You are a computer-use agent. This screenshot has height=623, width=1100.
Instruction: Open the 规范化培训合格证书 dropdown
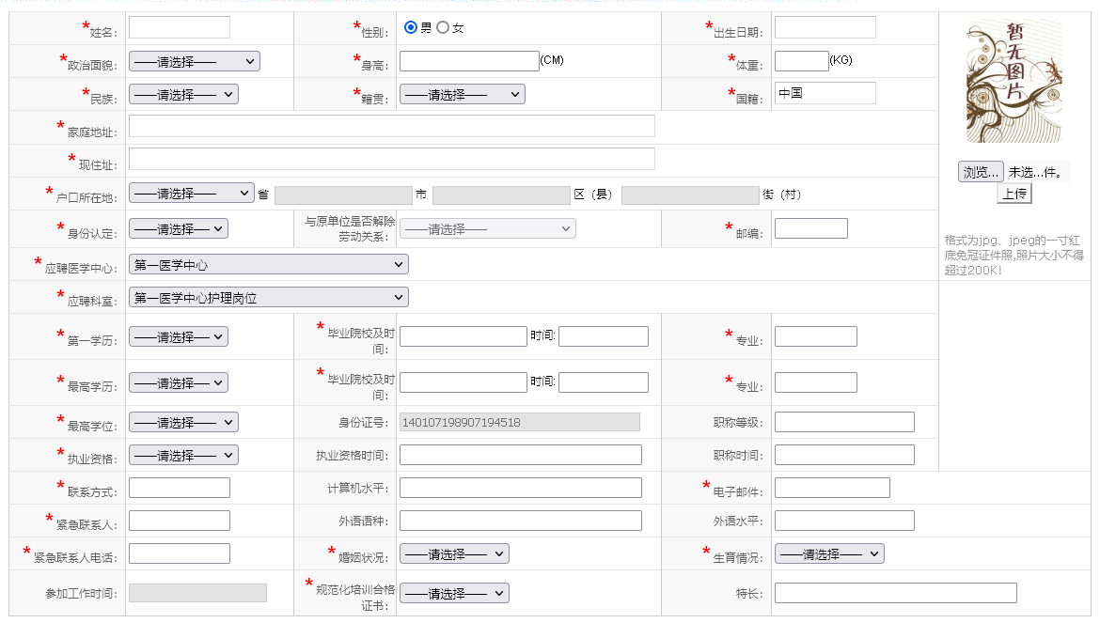[454, 593]
